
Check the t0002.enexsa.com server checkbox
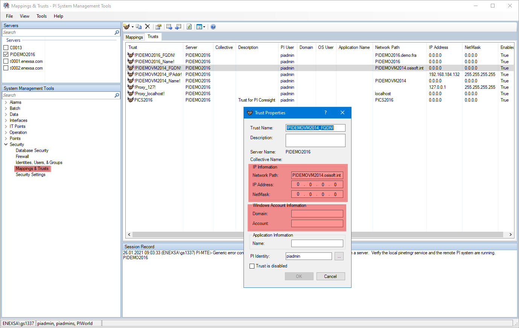(x=6, y=68)
